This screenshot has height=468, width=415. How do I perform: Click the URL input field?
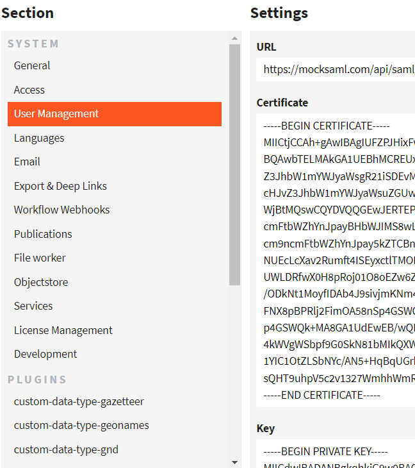click(x=336, y=70)
